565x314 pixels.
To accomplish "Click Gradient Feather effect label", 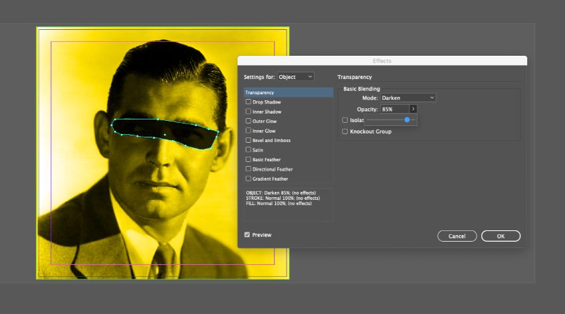I will (x=271, y=179).
